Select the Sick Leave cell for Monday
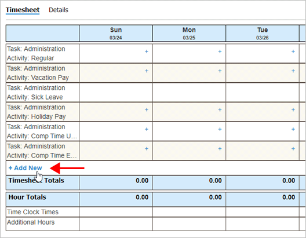 [x=189, y=93]
